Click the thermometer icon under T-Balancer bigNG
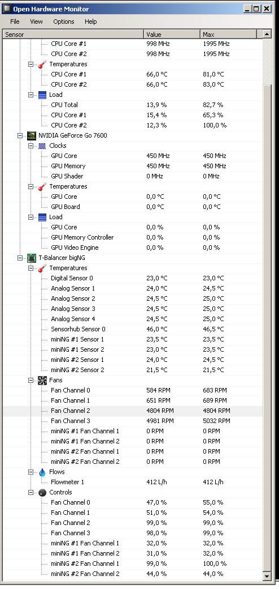 point(42,268)
